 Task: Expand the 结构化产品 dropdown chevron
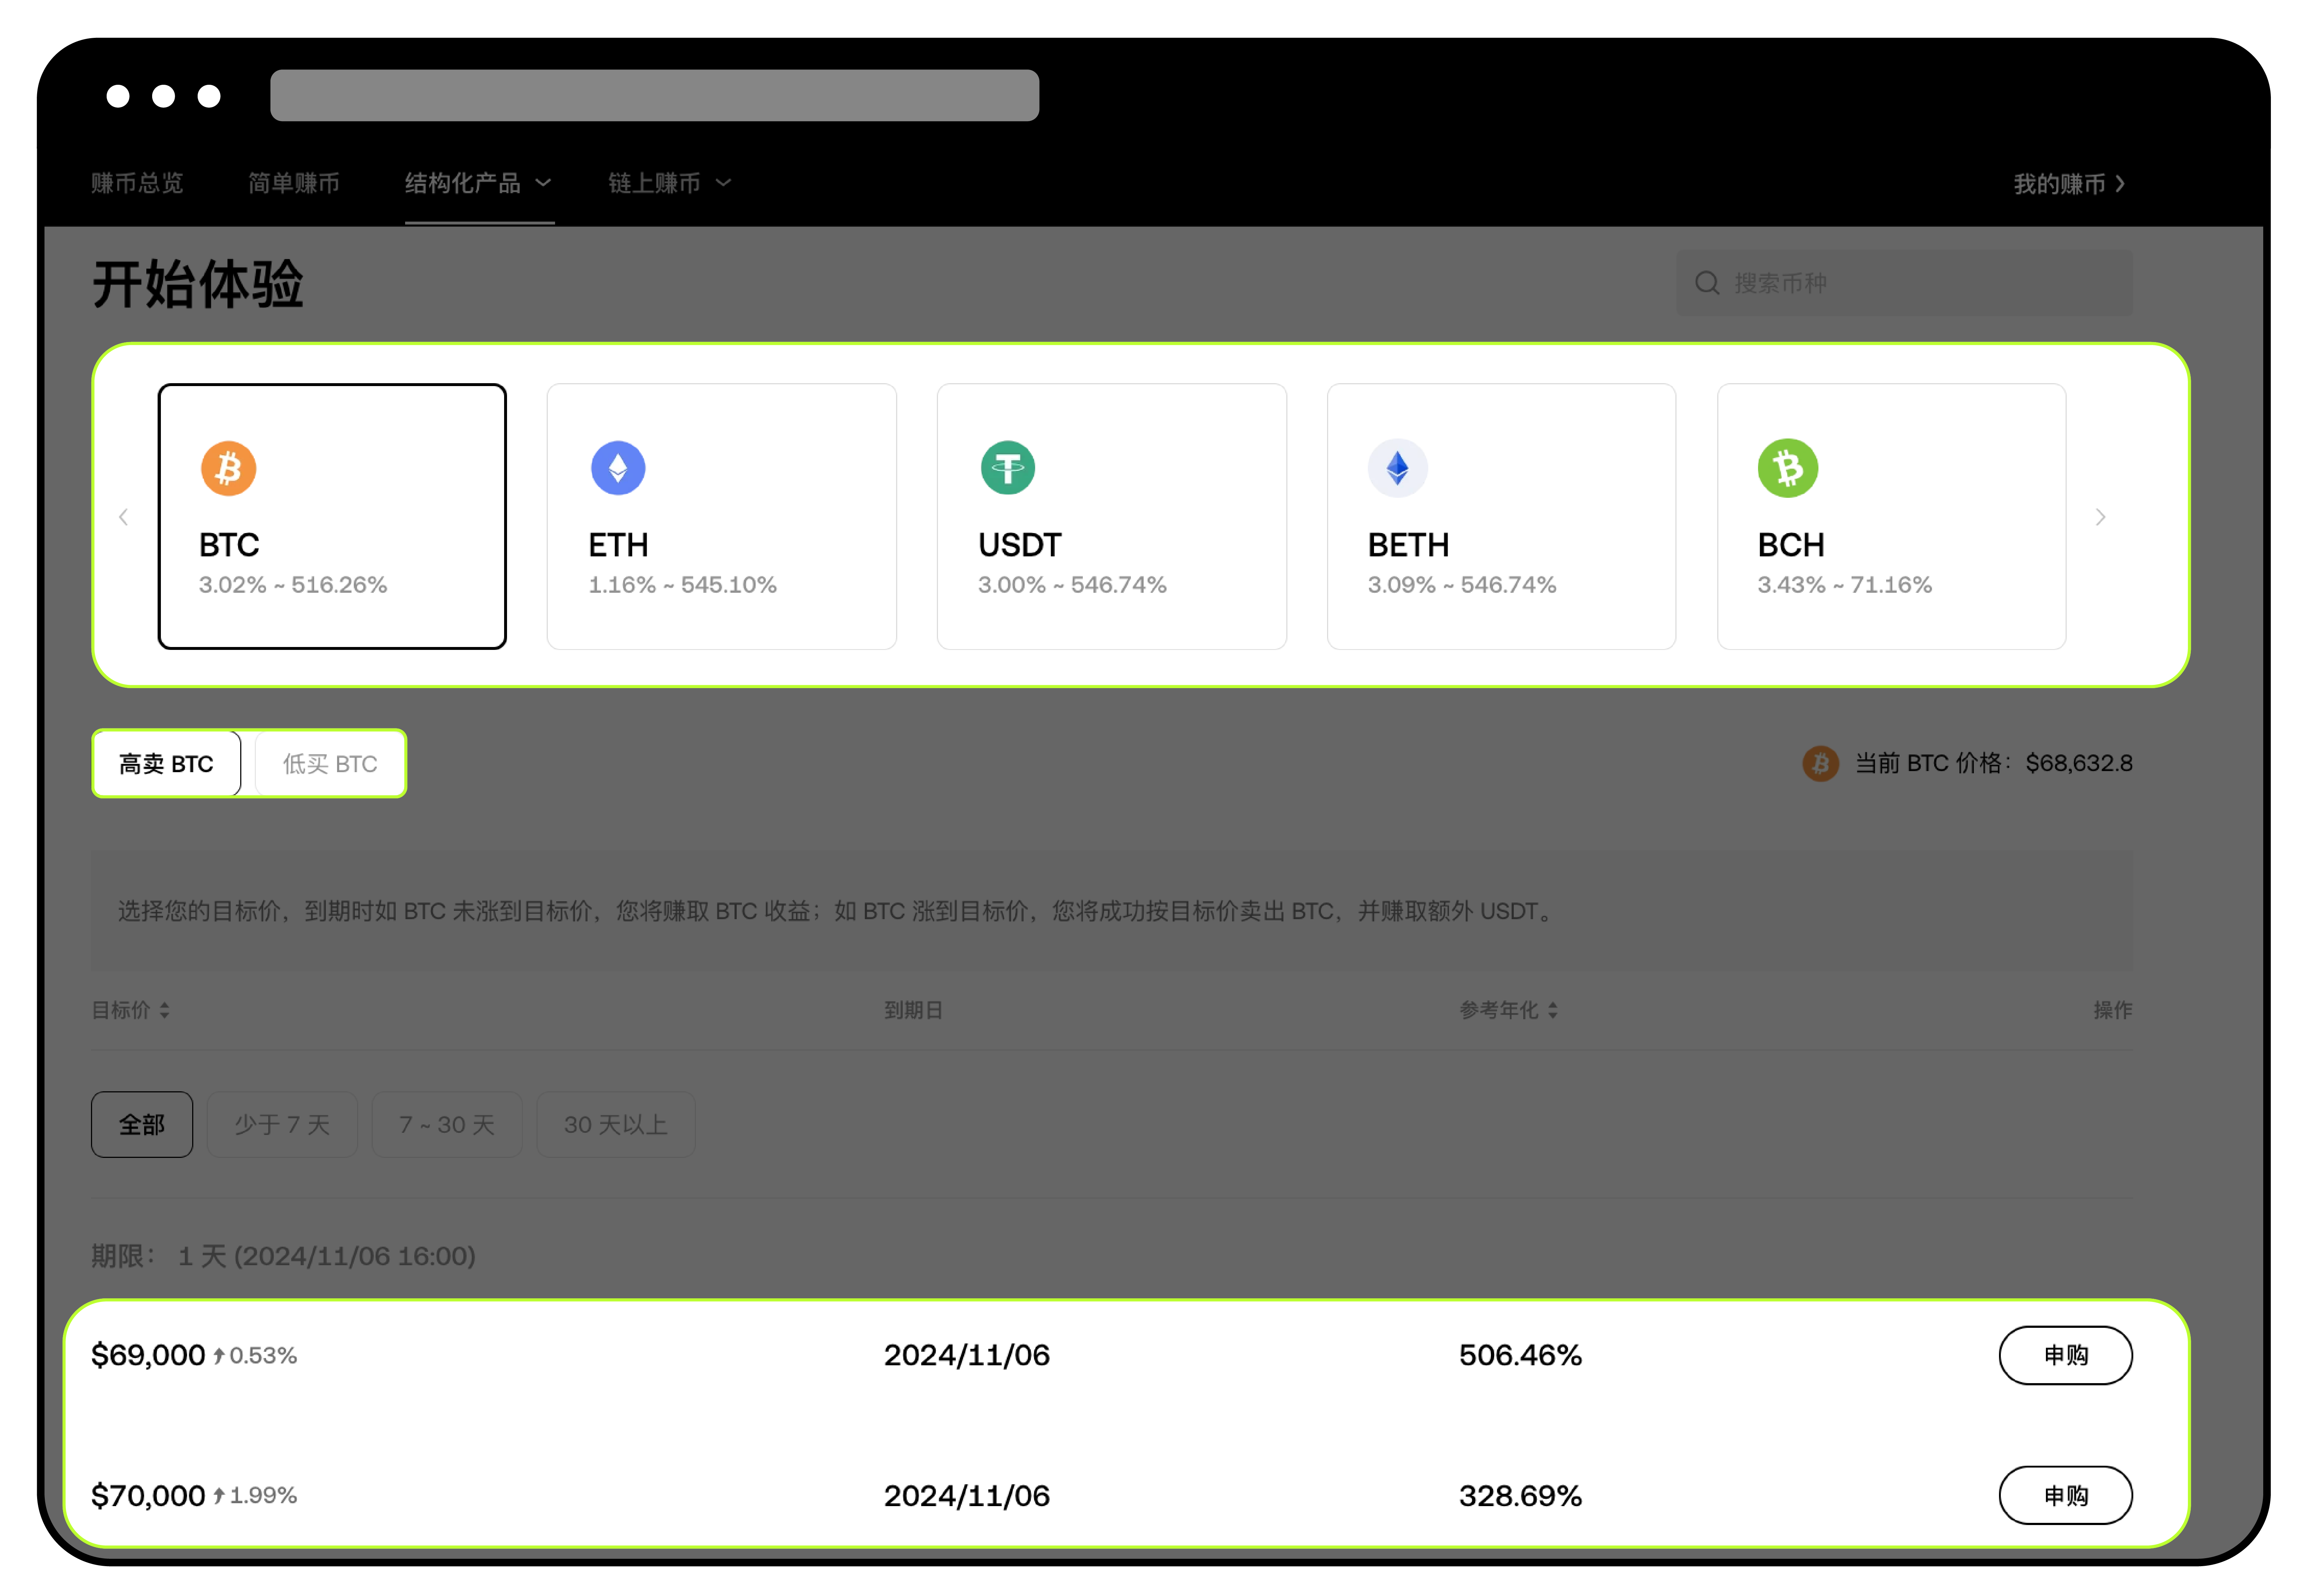[543, 183]
